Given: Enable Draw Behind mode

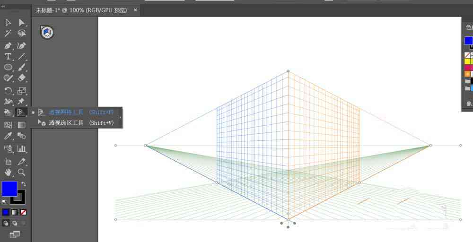Looking at the screenshot, I should pos(15,223).
